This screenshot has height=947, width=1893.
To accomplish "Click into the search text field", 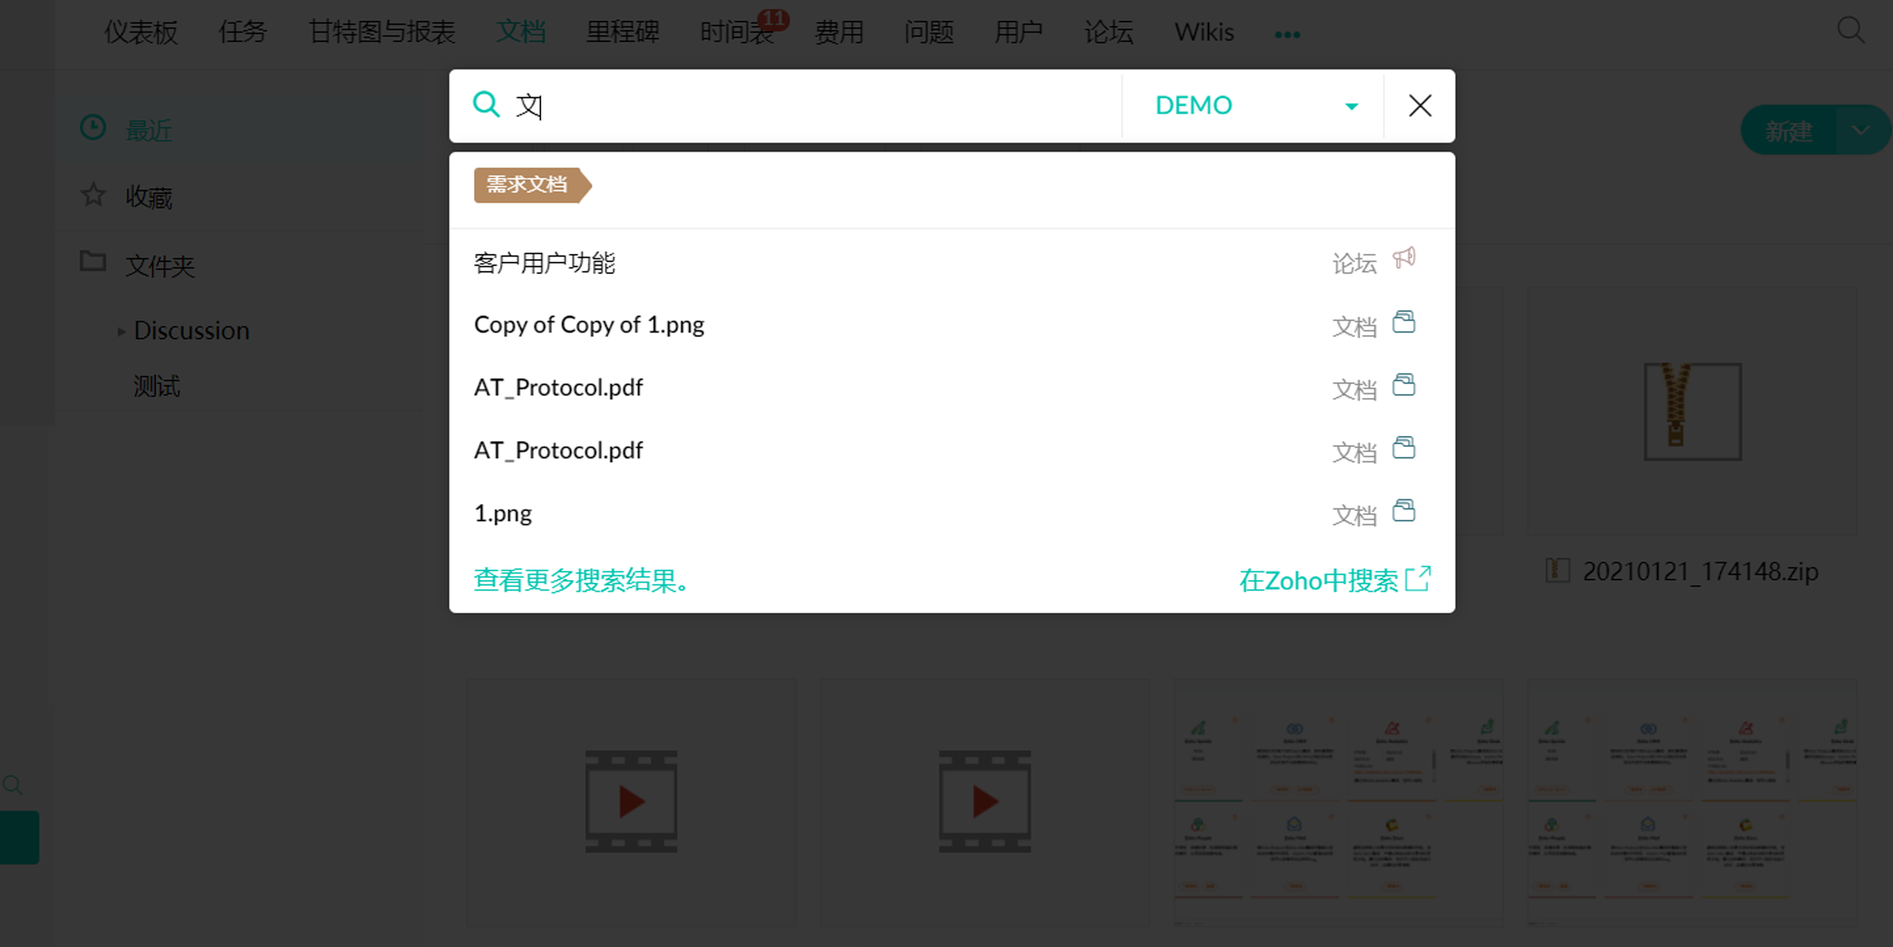I will (x=809, y=106).
